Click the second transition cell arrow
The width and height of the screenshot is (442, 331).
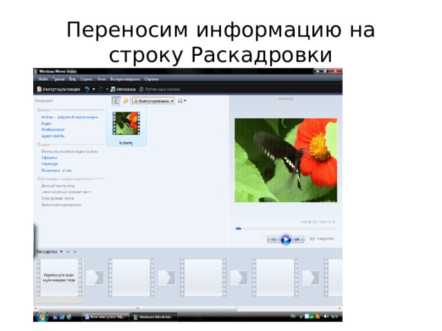[167, 277]
